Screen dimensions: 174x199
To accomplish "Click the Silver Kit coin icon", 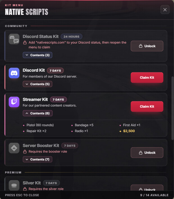I will tap(14, 185).
